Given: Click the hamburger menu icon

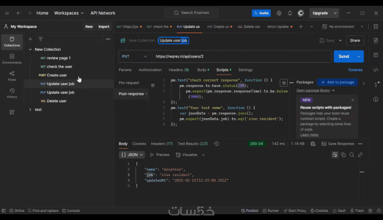Looking at the screenshot, I should [x=7, y=13].
